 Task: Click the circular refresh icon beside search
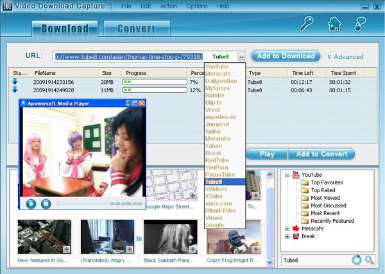click(357, 260)
